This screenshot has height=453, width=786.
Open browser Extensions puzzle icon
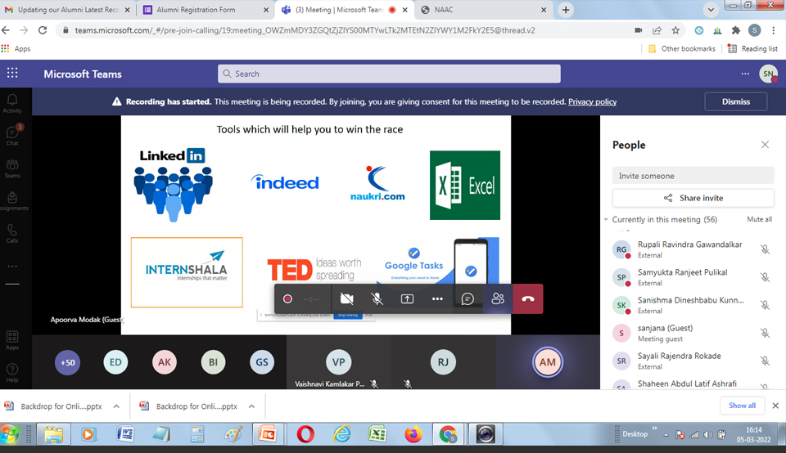point(736,30)
